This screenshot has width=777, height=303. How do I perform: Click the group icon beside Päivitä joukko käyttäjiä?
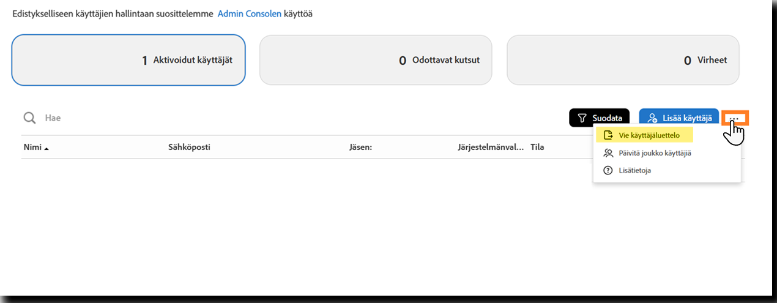pyautogui.click(x=608, y=153)
